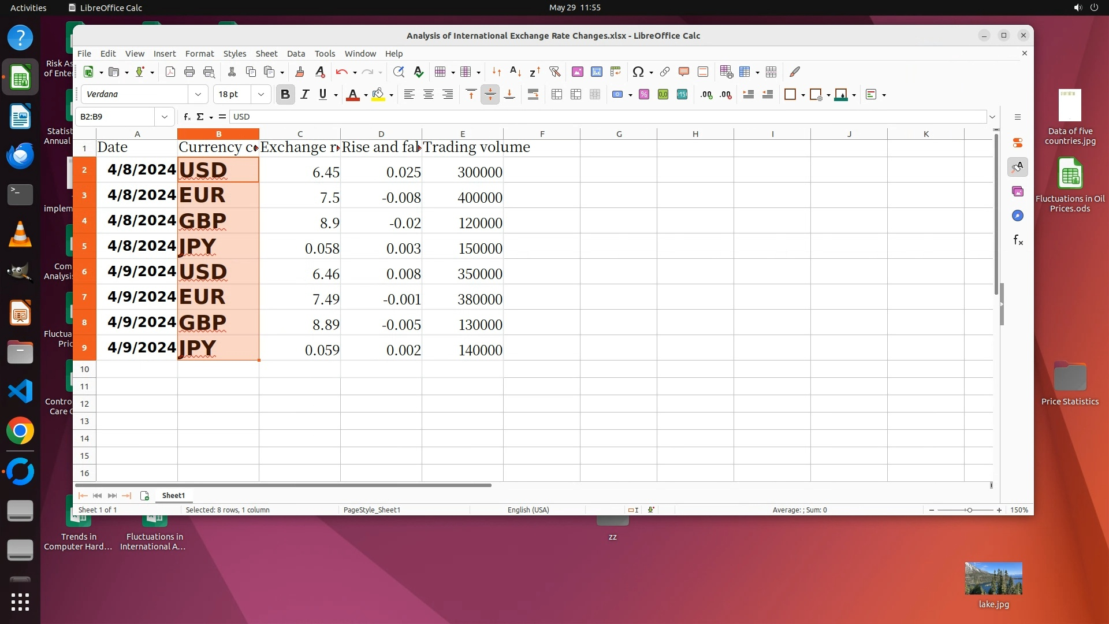
Task: Insert special character with Omega icon
Action: click(x=638, y=72)
